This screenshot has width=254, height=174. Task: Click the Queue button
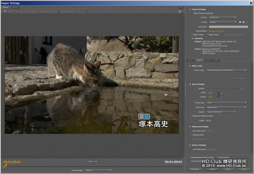click(x=213, y=169)
